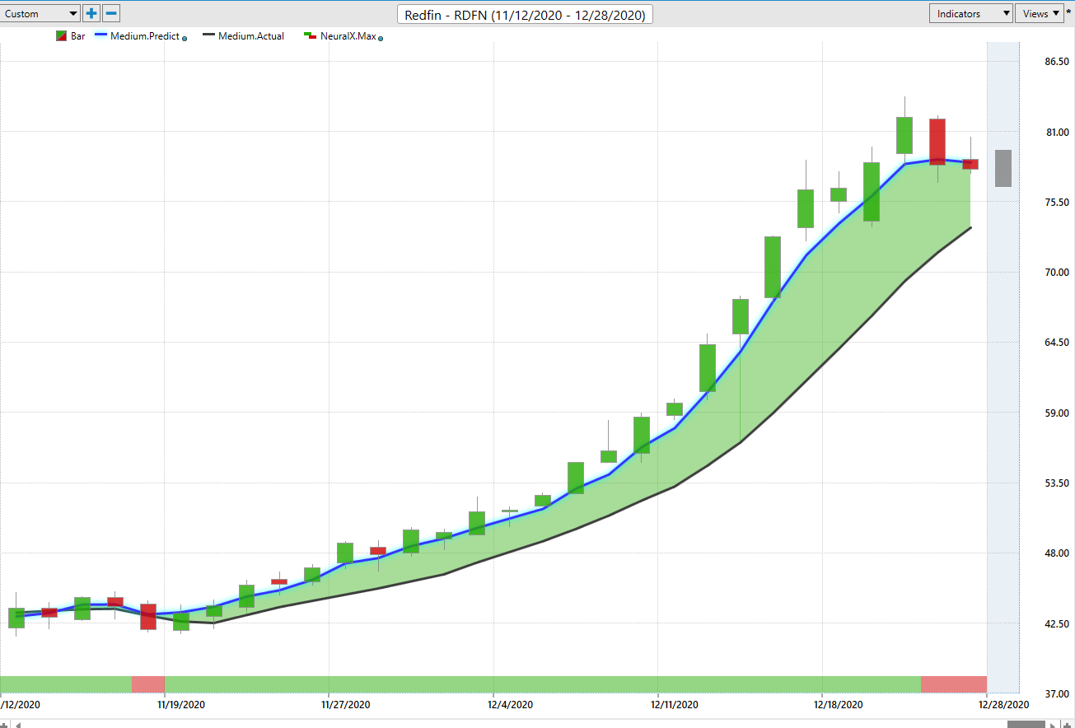Click the tall red candle near 81.00
Viewport: 1075px width, 728px height.
[937, 142]
